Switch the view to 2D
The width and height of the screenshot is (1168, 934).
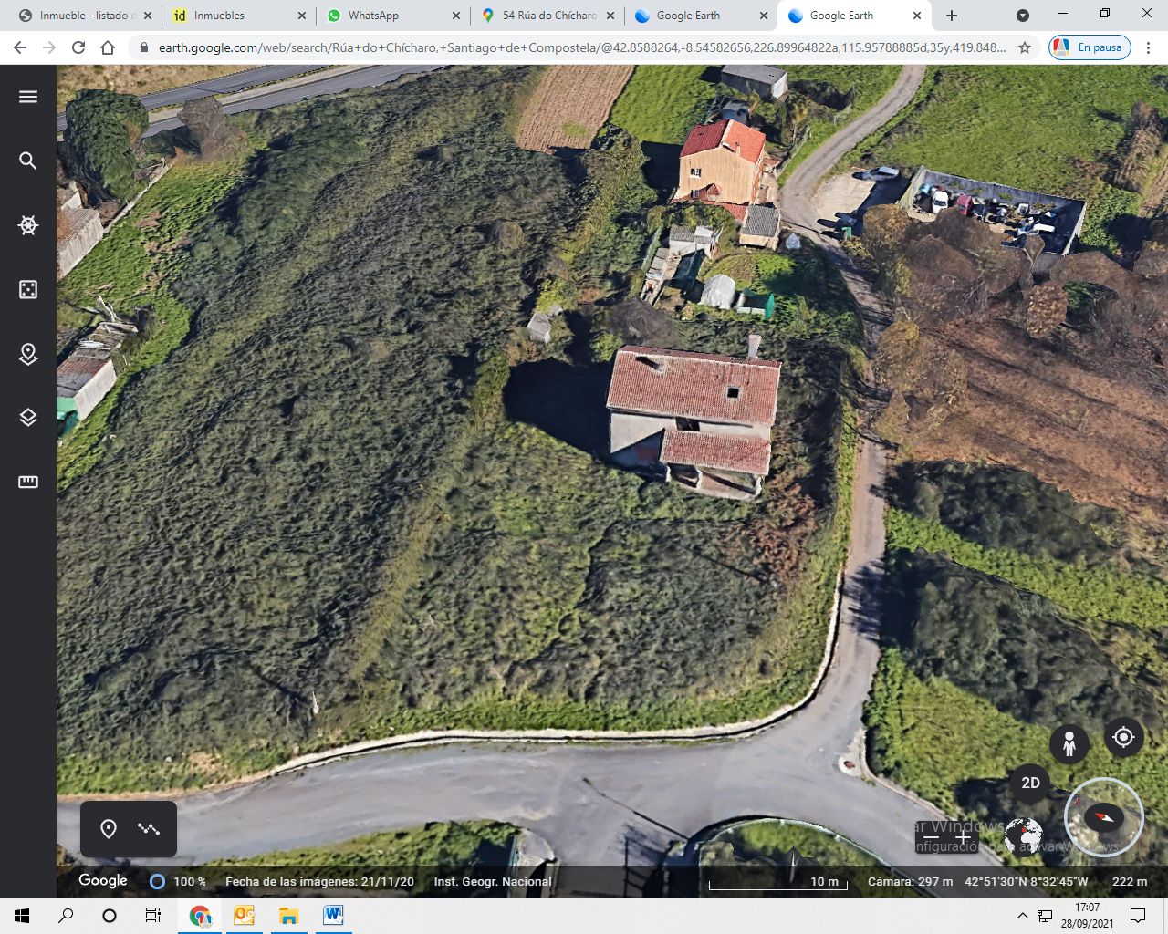click(x=1031, y=783)
